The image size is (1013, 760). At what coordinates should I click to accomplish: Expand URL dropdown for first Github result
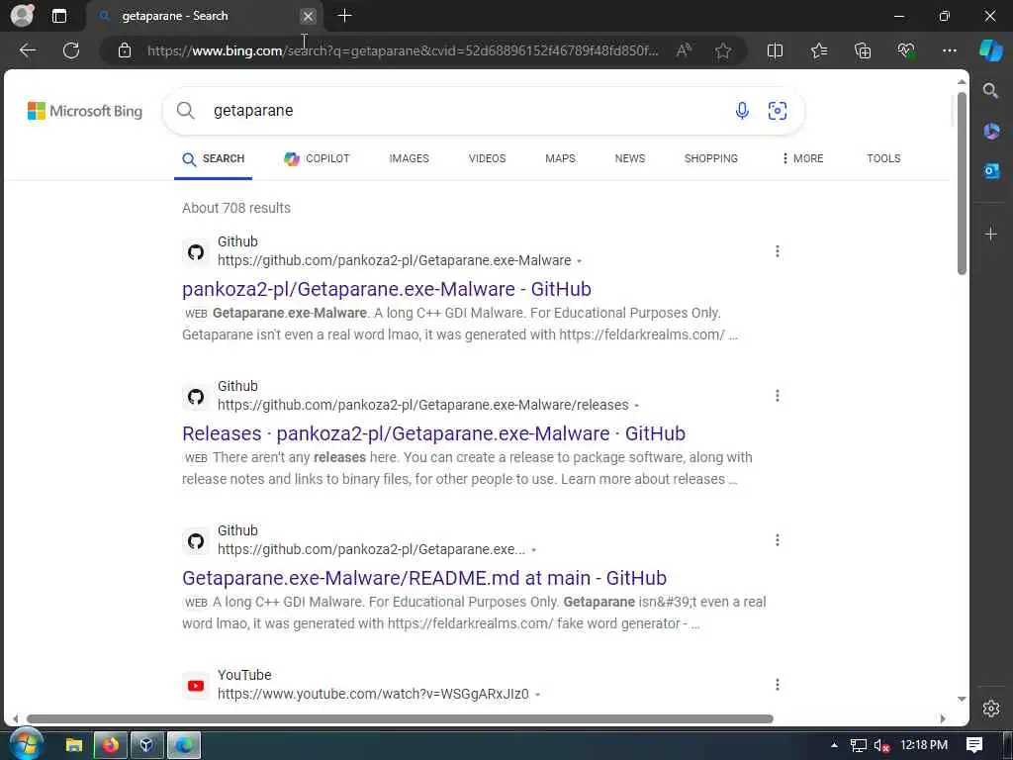[x=579, y=261]
